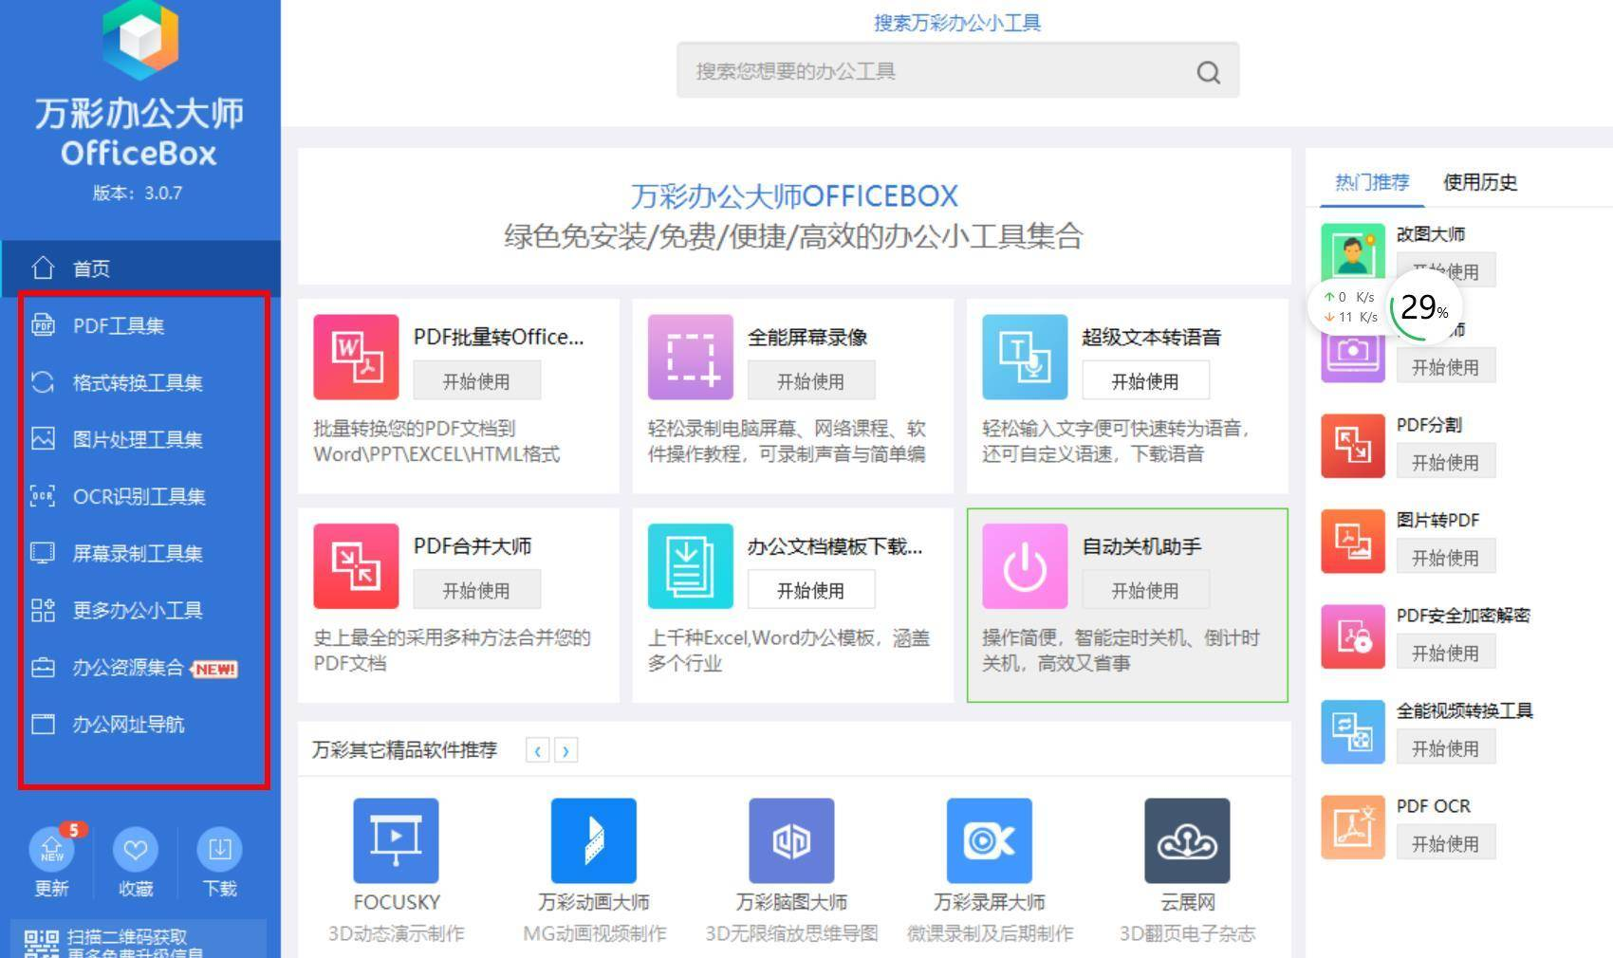Screen dimensions: 1613x958
Task: Click 开始使用 for 超级文本转语音
Action: pyautogui.click(x=1146, y=381)
